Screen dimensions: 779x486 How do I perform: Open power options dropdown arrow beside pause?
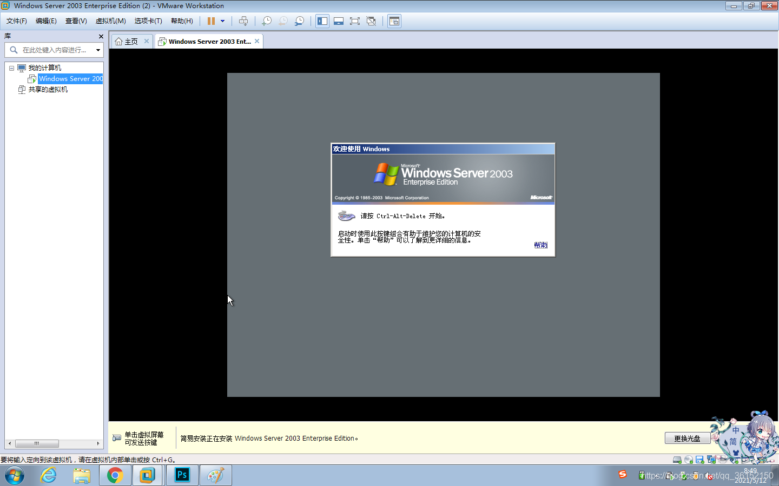[222, 21]
